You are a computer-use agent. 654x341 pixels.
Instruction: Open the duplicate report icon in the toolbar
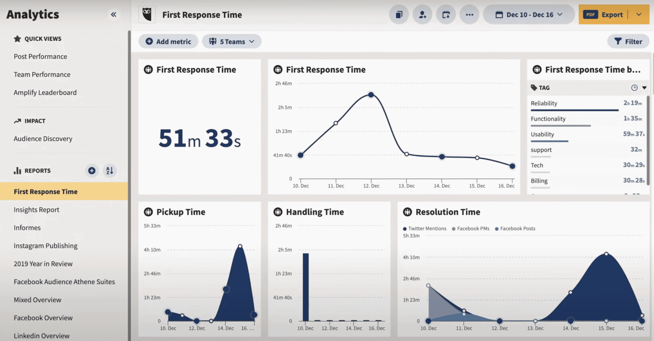point(398,15)
